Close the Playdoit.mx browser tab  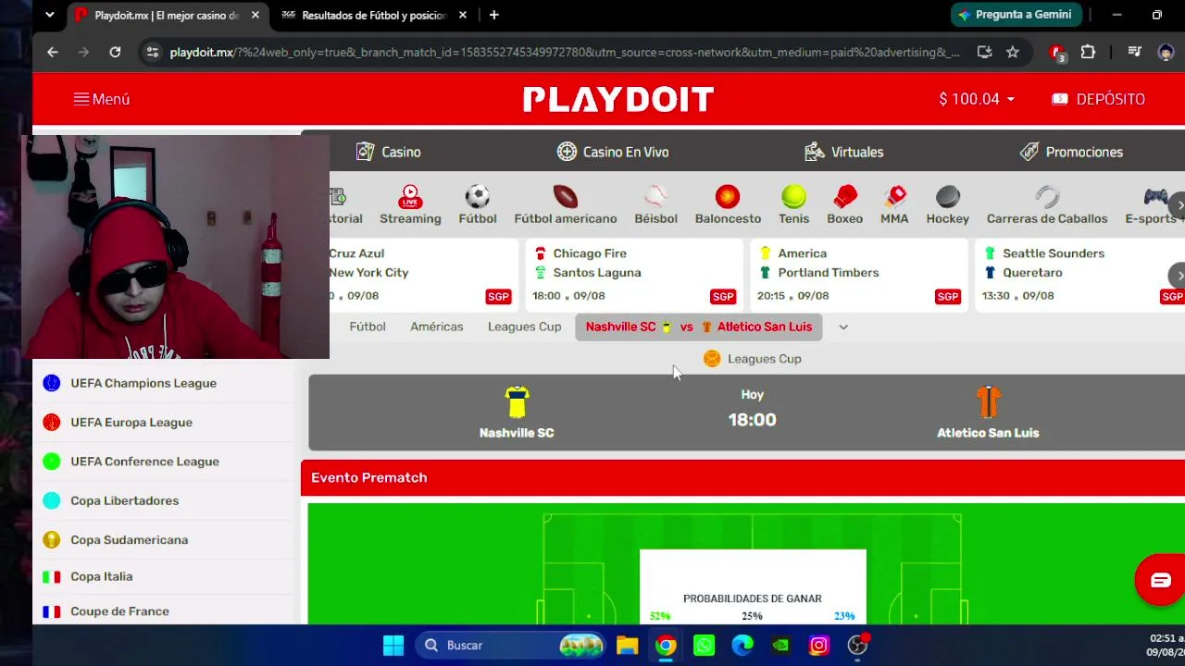(x=256, y=15)
